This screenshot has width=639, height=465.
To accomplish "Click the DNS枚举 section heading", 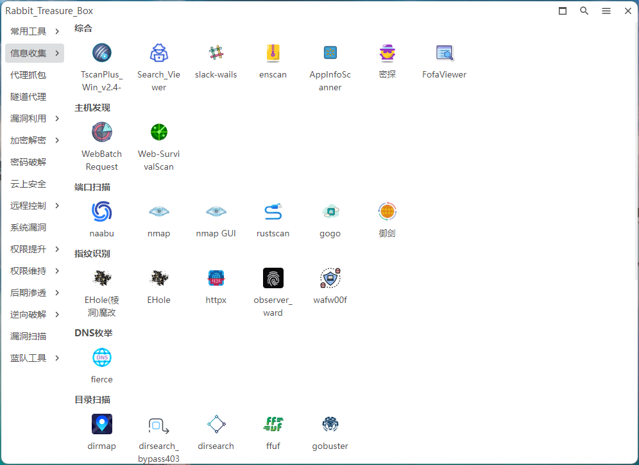I will [x=93, y=333].
